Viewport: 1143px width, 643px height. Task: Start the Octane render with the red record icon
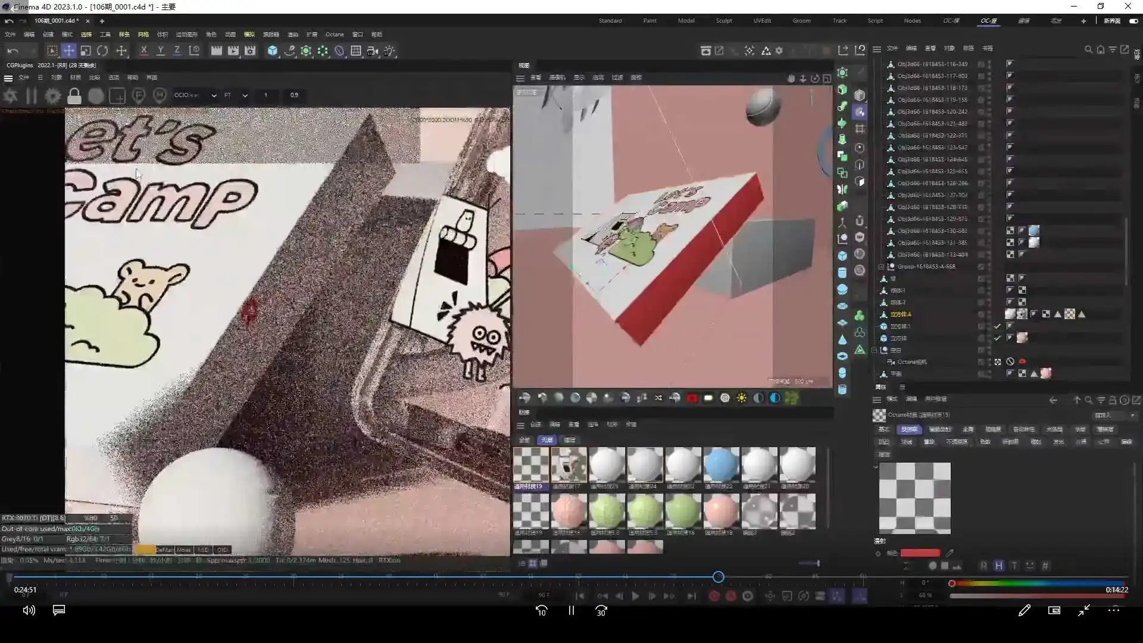[692, 398]
